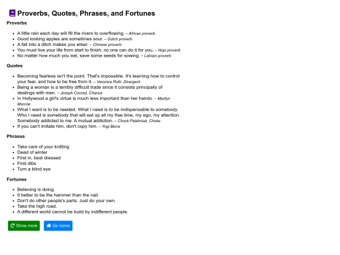This screenshot has height=255, width=340.
Task: Click the Dutch proverb about apples
Action: pos(74,39)
